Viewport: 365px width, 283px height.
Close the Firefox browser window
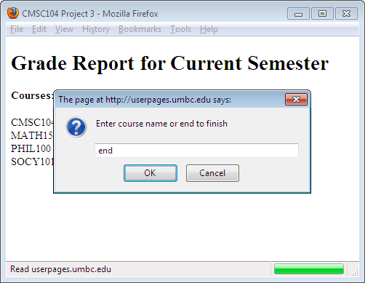(346, 14)
